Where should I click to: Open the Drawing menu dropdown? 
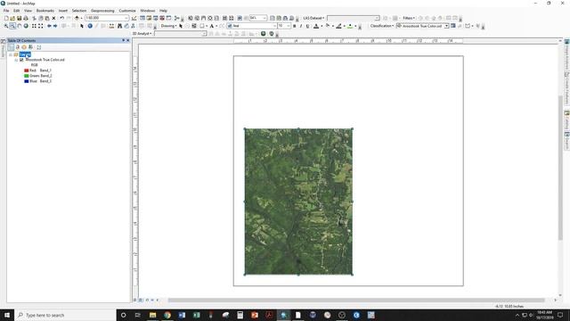click(168, 26)
